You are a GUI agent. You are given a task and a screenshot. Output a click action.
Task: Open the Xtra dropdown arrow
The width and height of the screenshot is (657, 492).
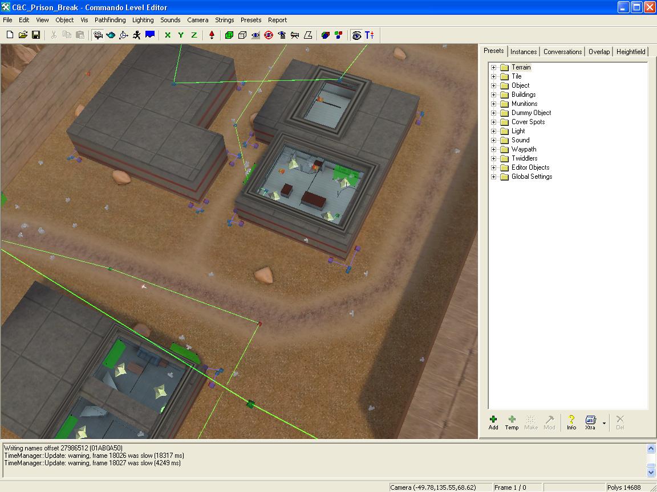(x=604, y=423)
